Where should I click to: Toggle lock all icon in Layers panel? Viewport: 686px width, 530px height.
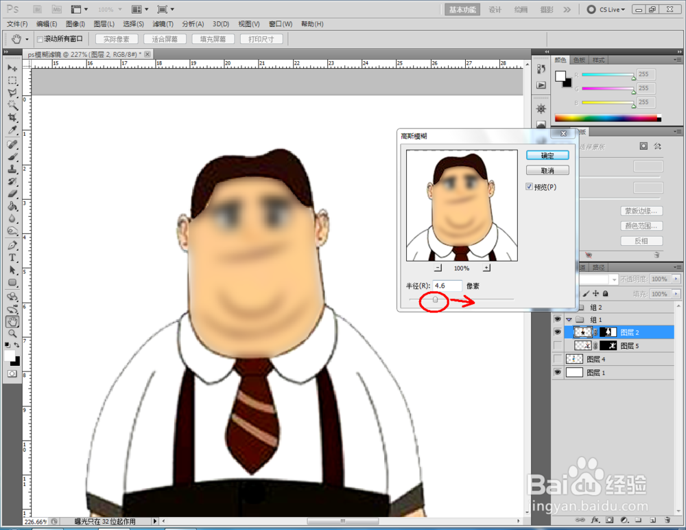tap(606, 293)
